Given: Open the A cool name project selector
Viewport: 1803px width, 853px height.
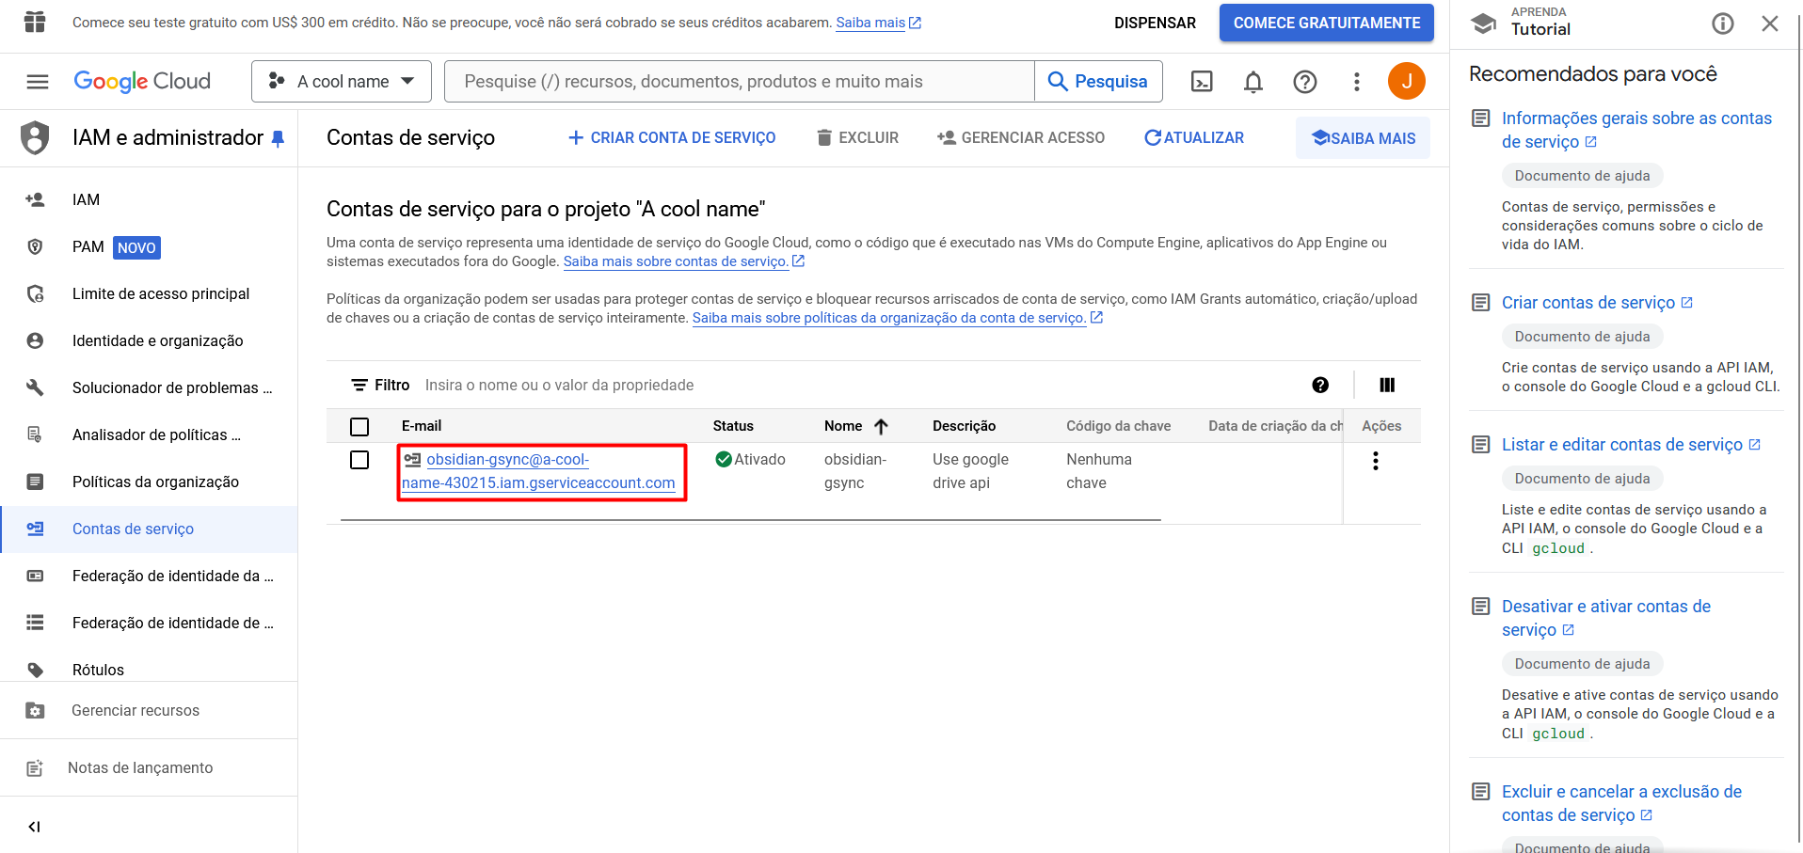Looking at the screenshot, I should (x=342, y=82).
